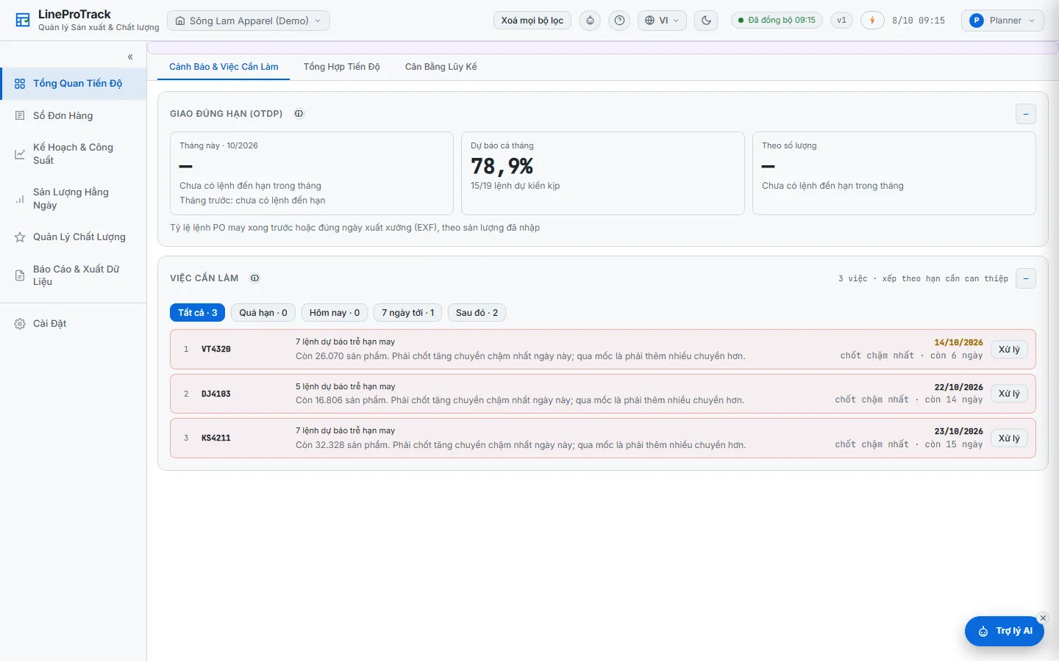Click the info icon next to GIAO ĐÚNG HẠN (OTDP)
Image resolution: width=1059 pixels, height=661 pixels.
[299, 114]
